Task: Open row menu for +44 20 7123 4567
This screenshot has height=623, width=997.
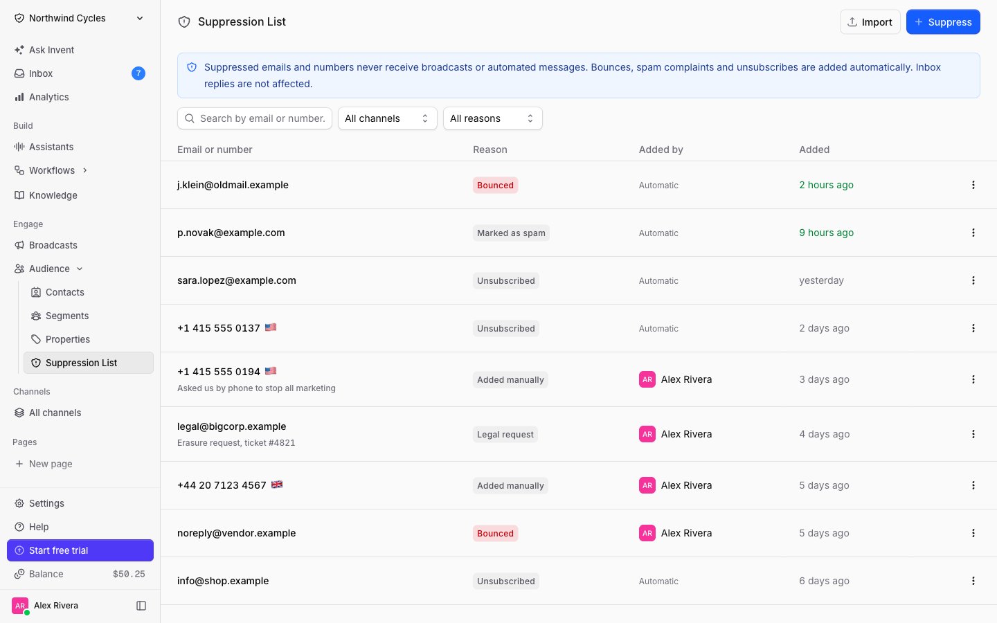Action: 973,485
